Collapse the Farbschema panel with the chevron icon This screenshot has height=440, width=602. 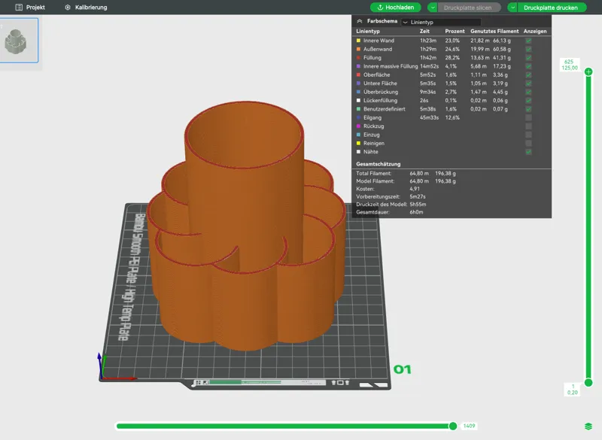360,21
